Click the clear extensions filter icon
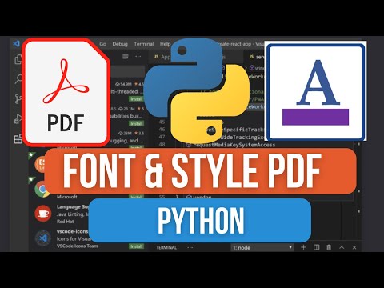384x288 pixels. [x=126, y=56]
